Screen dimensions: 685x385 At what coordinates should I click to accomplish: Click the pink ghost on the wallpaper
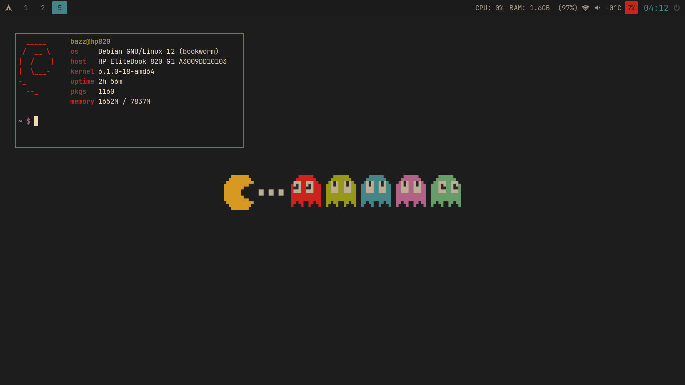coord(411,191)
